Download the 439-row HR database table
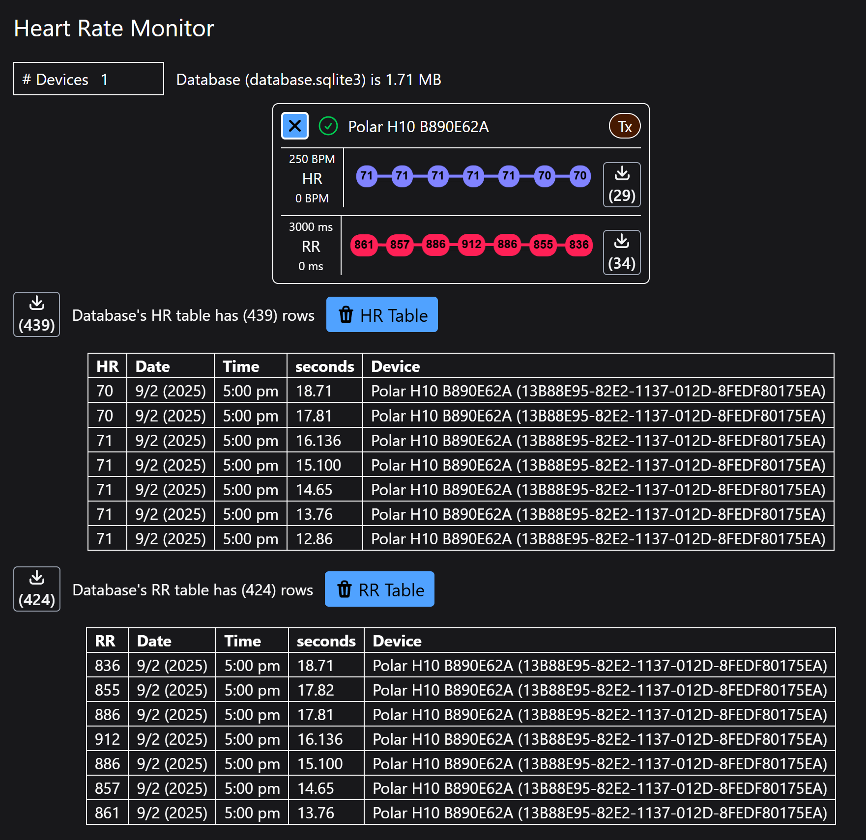This screenshot has height=840, width=866. [x=36, y=314]
